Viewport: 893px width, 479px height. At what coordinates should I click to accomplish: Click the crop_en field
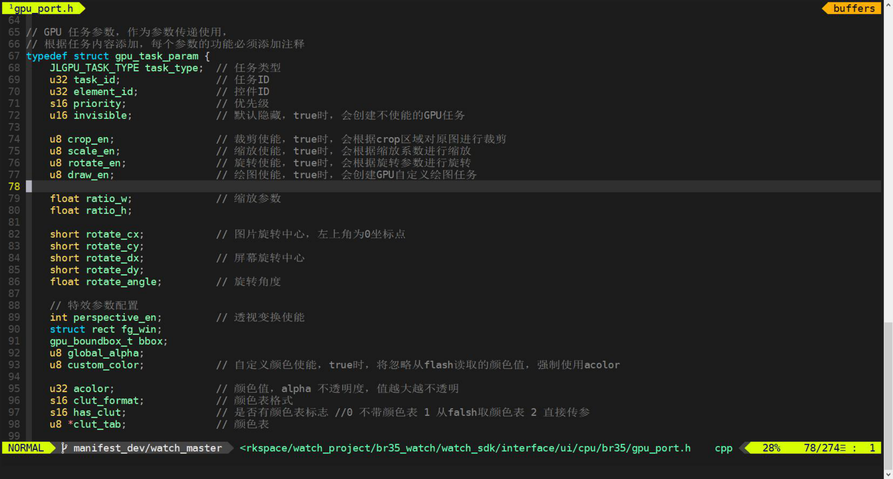click(88, 139)
